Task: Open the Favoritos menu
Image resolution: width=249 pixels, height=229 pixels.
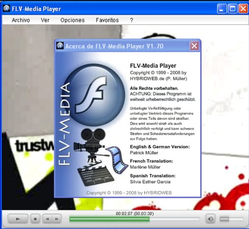Action: (107, 20)
